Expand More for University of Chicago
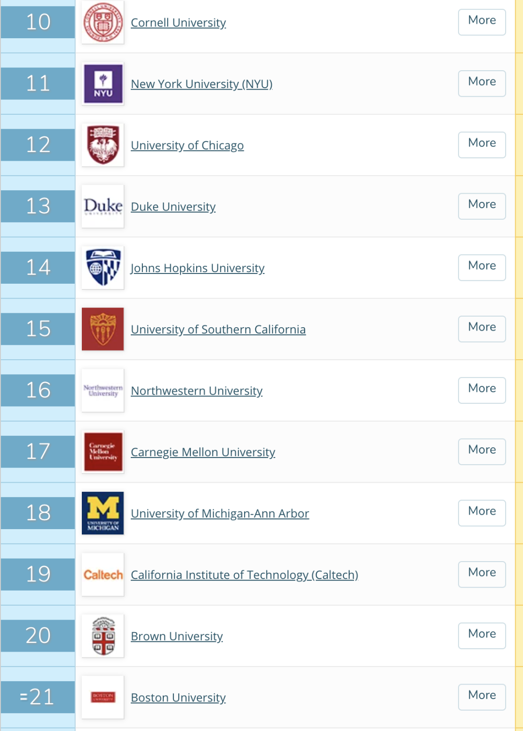Screen dimensions: 523x731 pyautogui.click(x=482, y=144)
